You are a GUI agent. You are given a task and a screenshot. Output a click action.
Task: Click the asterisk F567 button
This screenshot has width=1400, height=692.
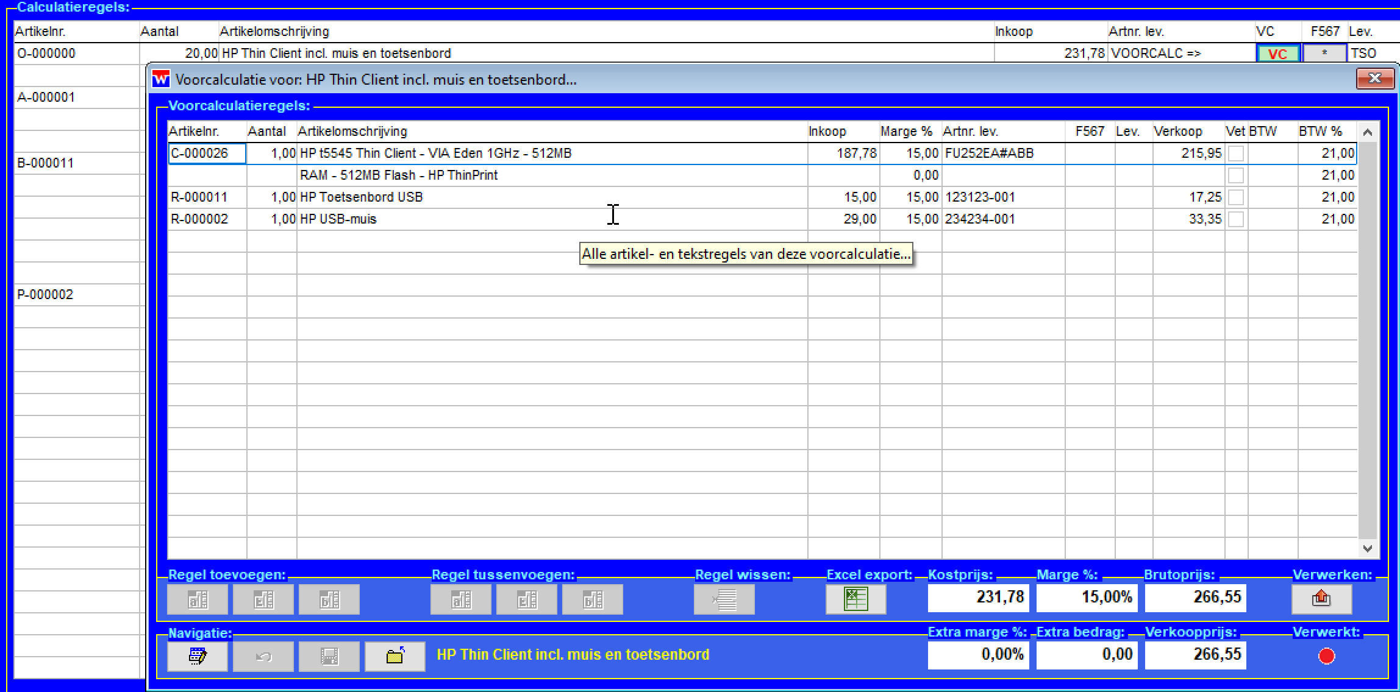point(1324,54)
